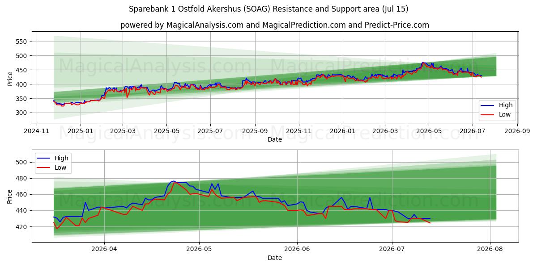Click the '2026-05' tick label on bottom chart
537x268 pixels.
click(199, 250)
